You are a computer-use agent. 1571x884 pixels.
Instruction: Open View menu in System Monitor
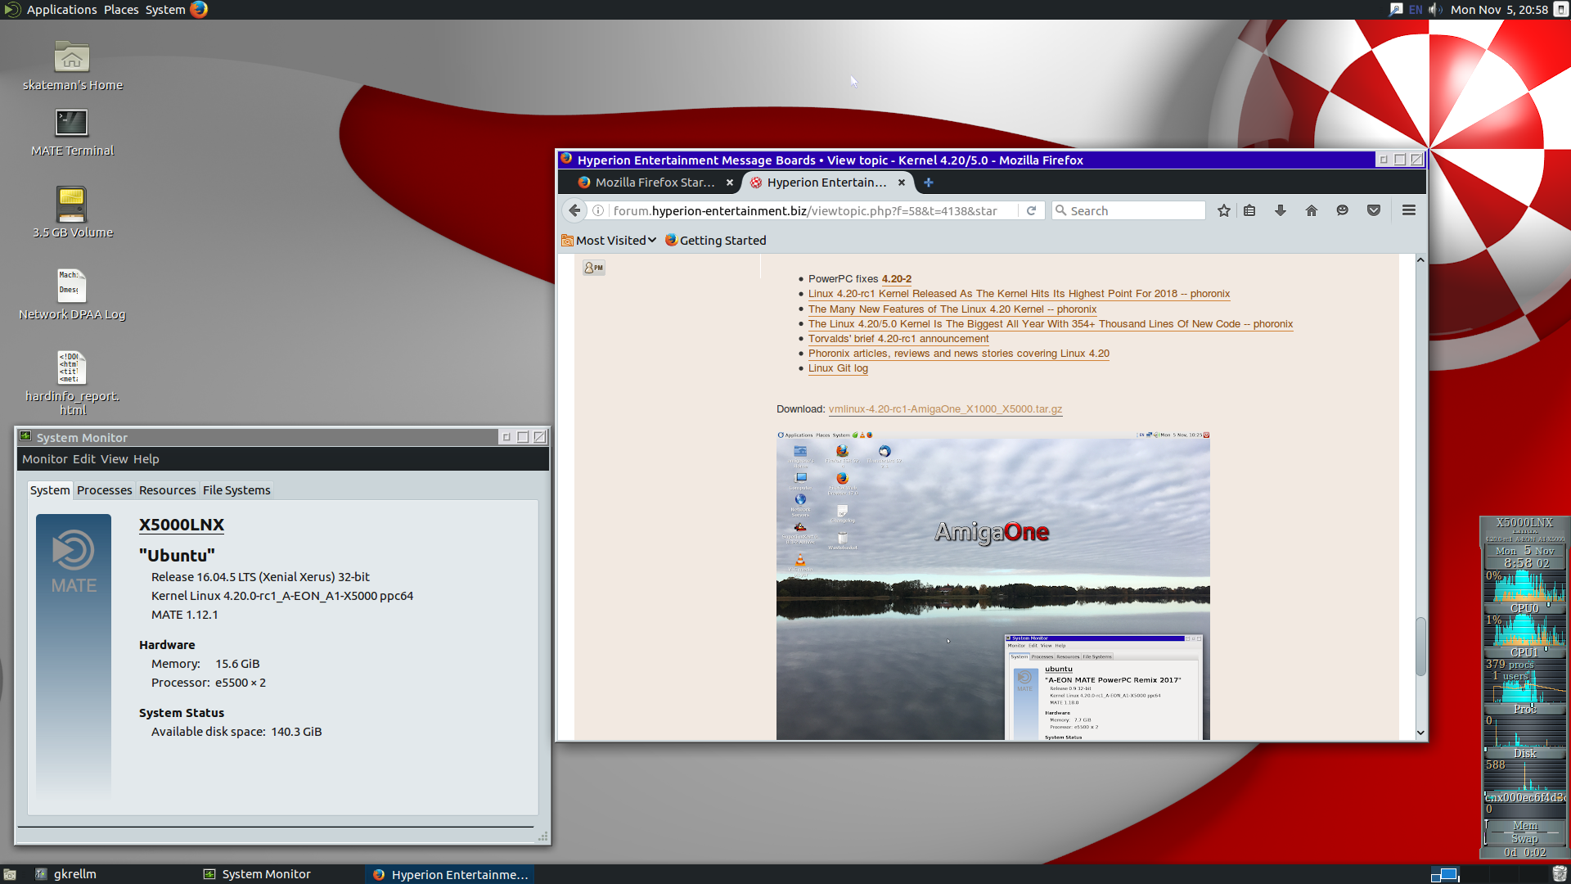pos(115,459)
